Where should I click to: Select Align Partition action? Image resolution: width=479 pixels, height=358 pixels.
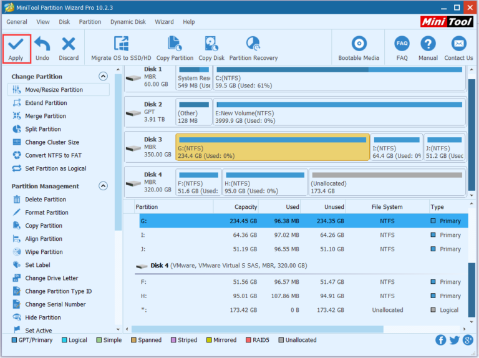(44, 239)
